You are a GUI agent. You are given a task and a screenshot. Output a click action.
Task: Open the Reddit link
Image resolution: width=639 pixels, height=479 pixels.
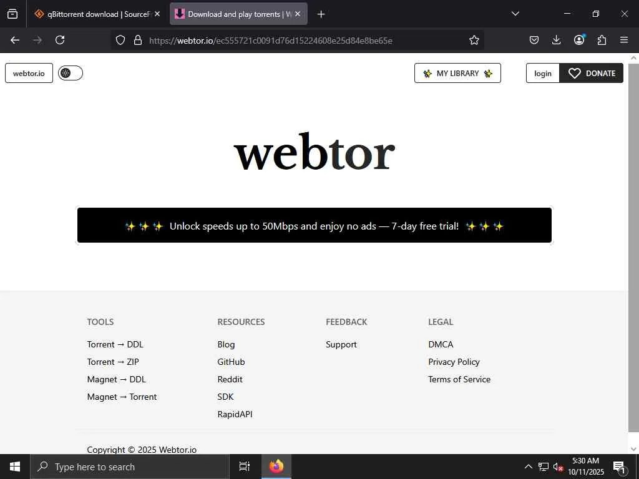point(230,379)
